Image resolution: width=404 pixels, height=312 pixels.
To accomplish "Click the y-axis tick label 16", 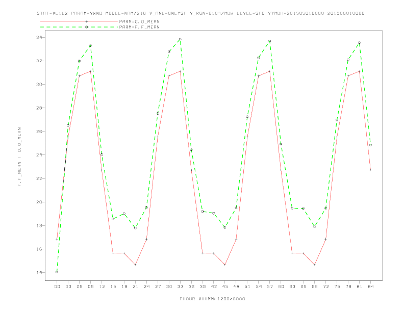I will (39, 249).
